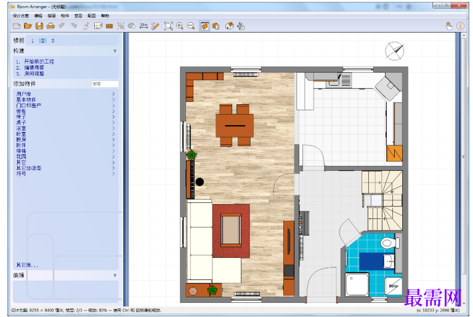Click the object search field
The height and width of the screenshot is (317, 473).
105,84
